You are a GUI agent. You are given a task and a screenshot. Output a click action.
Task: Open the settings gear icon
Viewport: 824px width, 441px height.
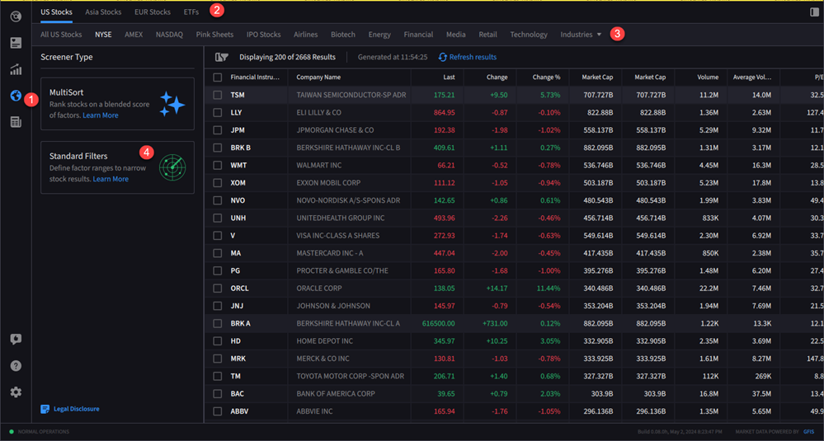click(x=16, y=392)
